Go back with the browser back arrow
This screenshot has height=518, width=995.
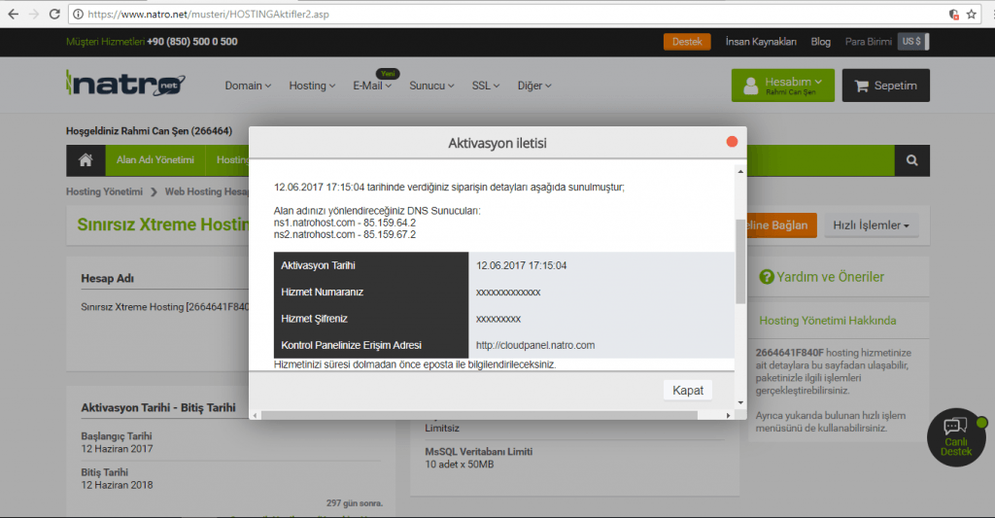(x=13, y=14)
